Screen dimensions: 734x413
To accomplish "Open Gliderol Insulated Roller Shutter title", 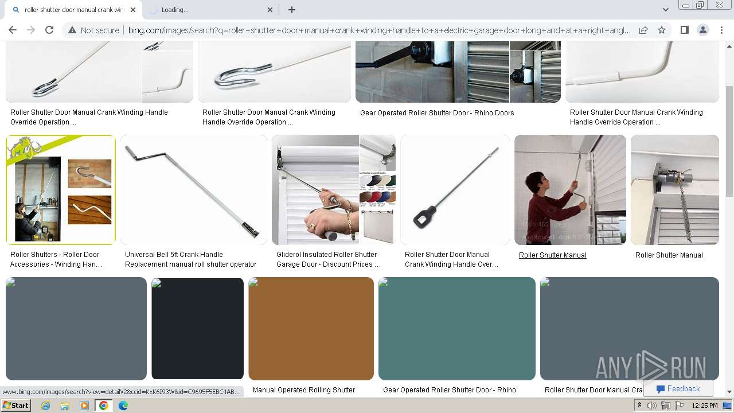I will click(328, 259).
